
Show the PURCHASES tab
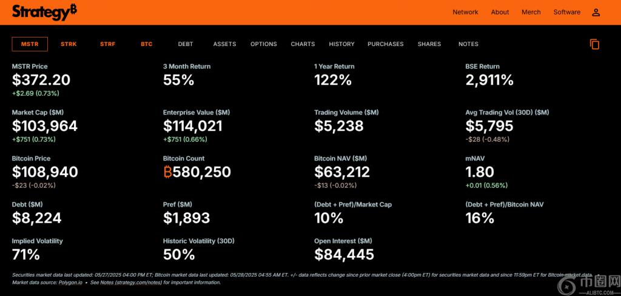(385, 44)
